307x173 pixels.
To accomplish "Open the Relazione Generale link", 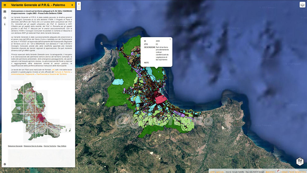I will 15,146.
